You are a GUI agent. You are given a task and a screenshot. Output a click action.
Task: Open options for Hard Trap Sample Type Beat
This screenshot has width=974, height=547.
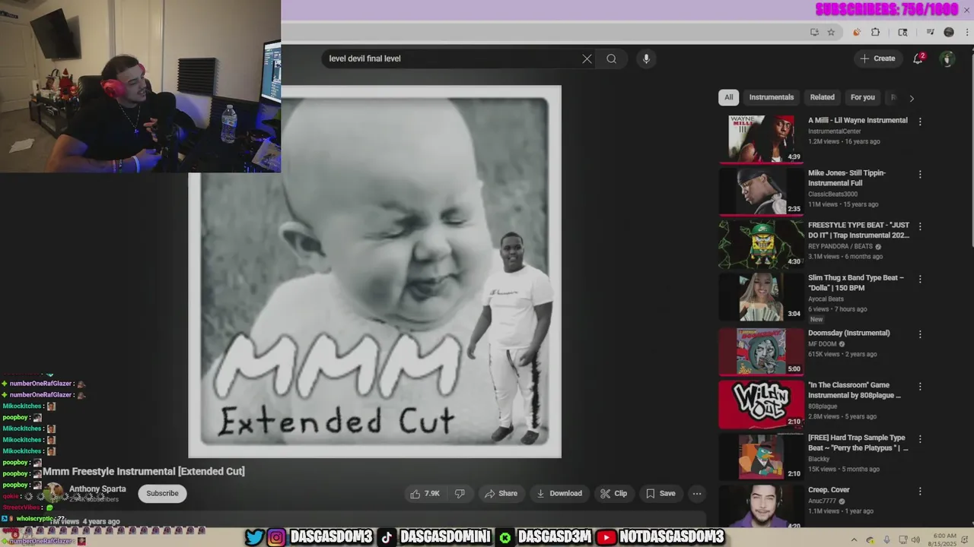point(920,438)
